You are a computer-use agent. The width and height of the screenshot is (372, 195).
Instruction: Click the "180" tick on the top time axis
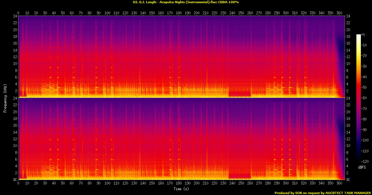click(179, 13)
